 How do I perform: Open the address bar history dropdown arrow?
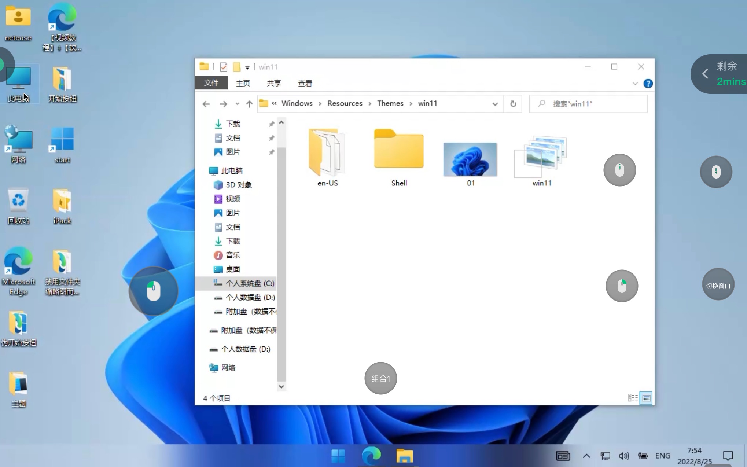496,104
